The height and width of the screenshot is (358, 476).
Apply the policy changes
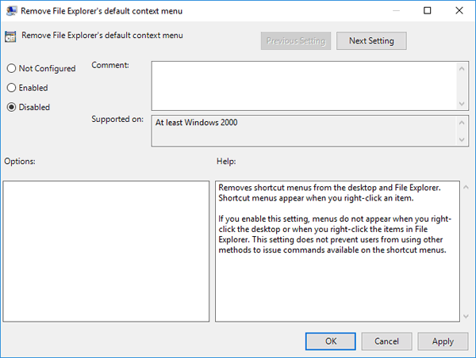[x=443, y=341]
